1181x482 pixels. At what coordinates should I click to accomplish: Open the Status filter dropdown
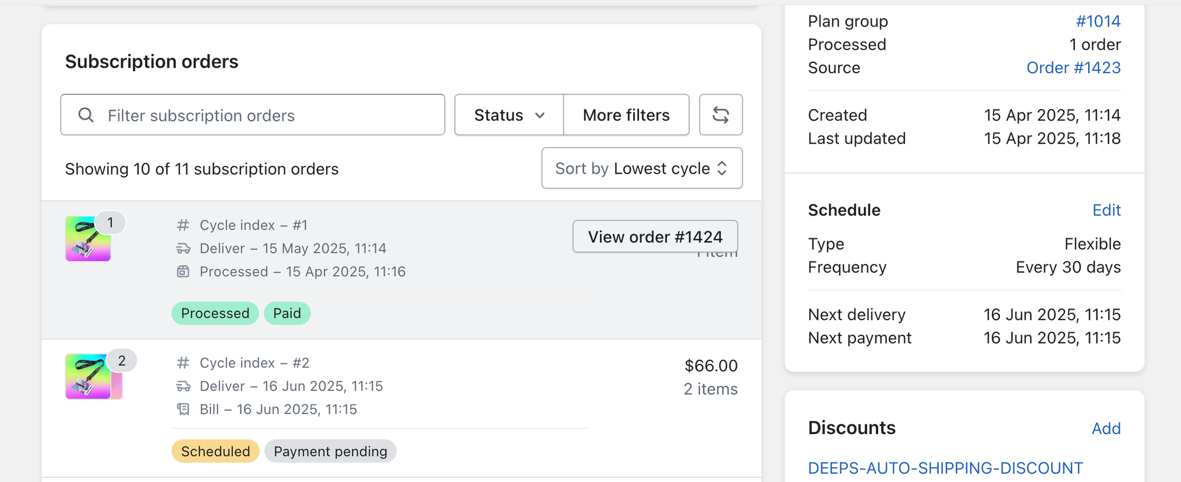point(509,115)
